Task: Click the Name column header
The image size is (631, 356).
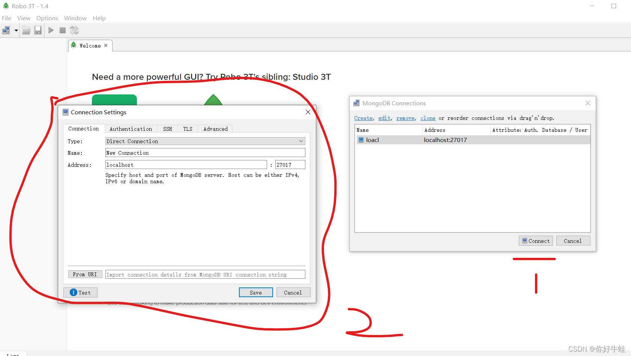Action: coord(389,130)
